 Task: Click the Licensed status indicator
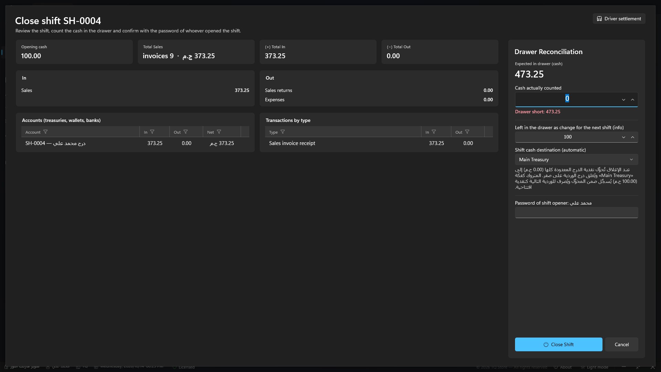click(183, 367)
